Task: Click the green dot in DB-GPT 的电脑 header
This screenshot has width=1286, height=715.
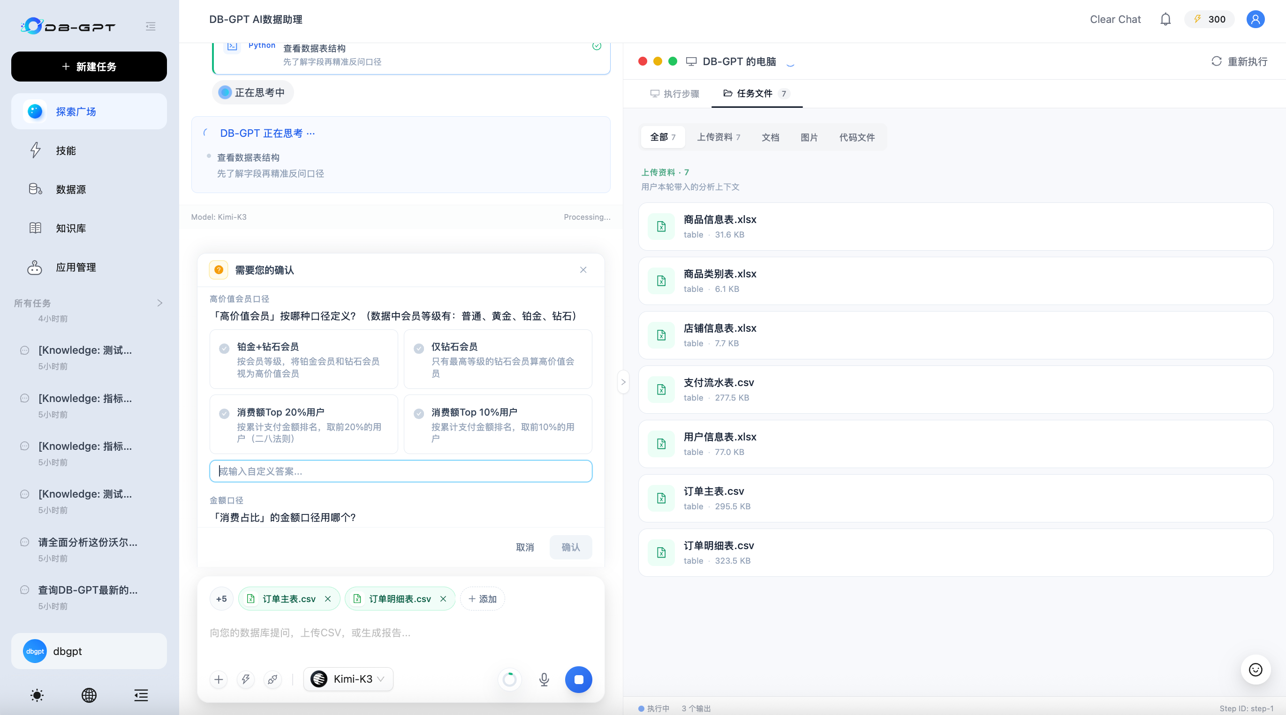Action: click(x=673, y=61)
